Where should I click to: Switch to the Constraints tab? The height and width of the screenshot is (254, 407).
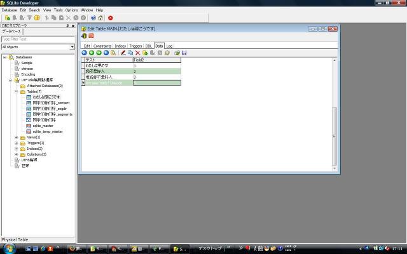[x=102, y=46]
